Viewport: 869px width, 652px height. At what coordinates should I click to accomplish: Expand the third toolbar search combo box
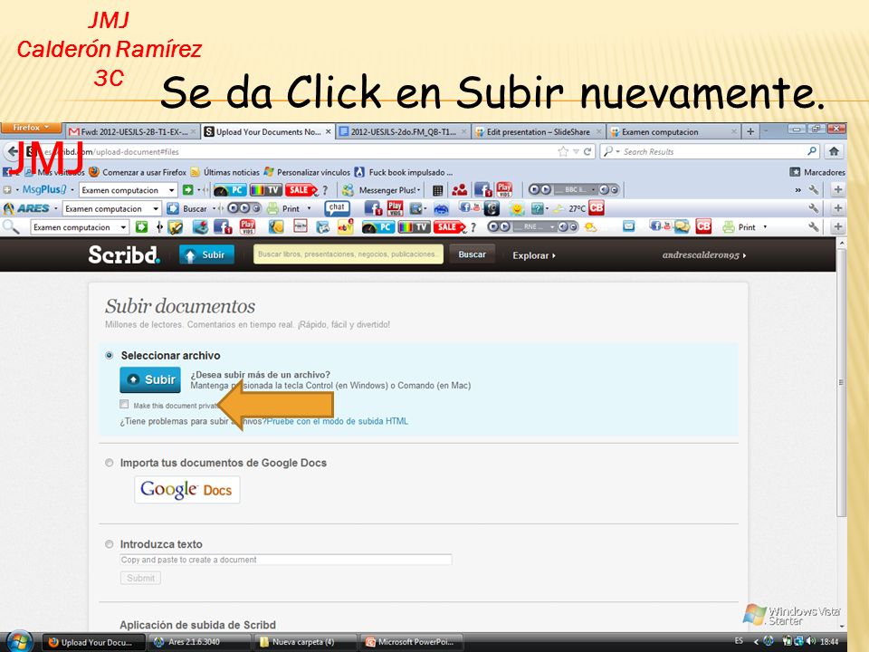(x=124, y=227)
